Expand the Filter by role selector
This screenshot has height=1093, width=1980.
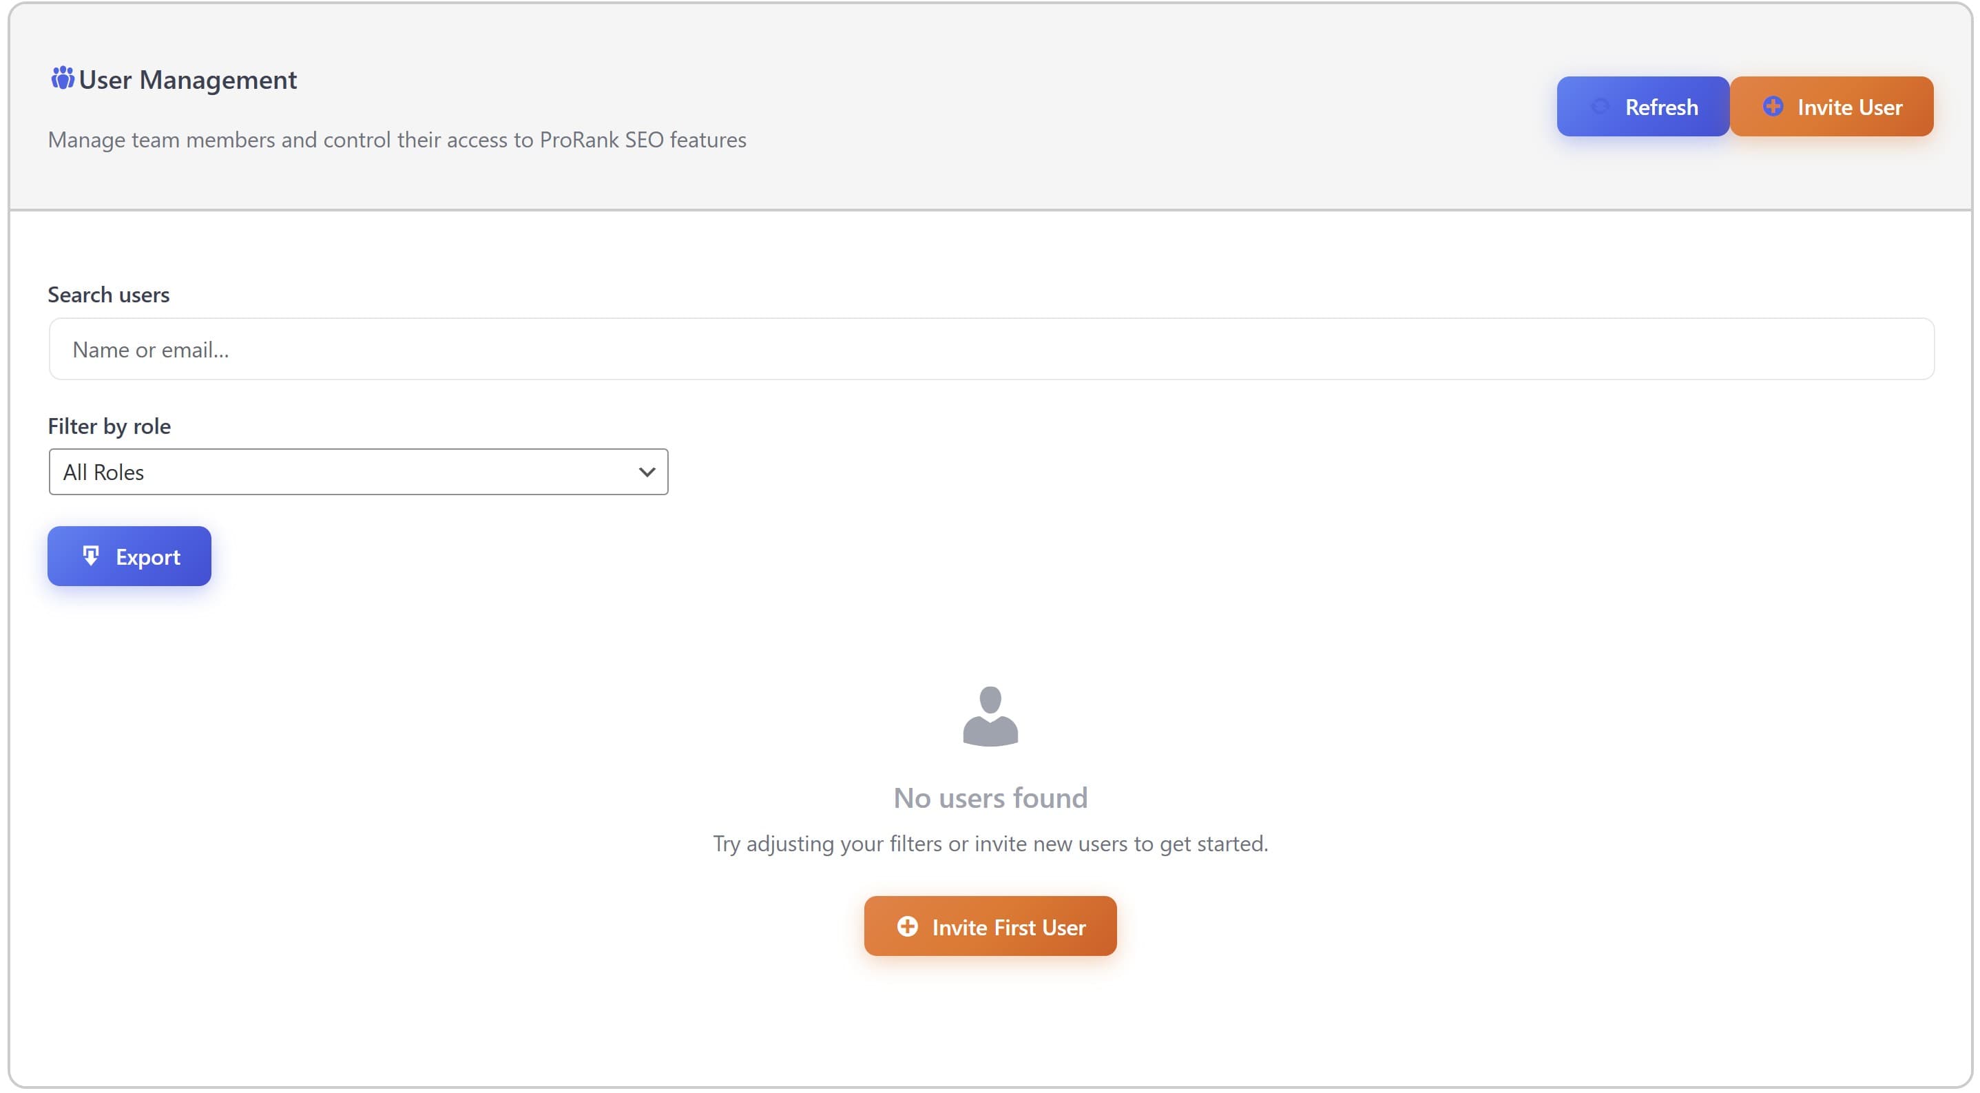click(358, 471)
